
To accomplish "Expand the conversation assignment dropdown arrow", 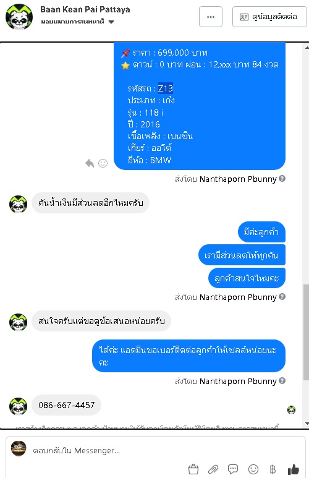I will point(111,22).
